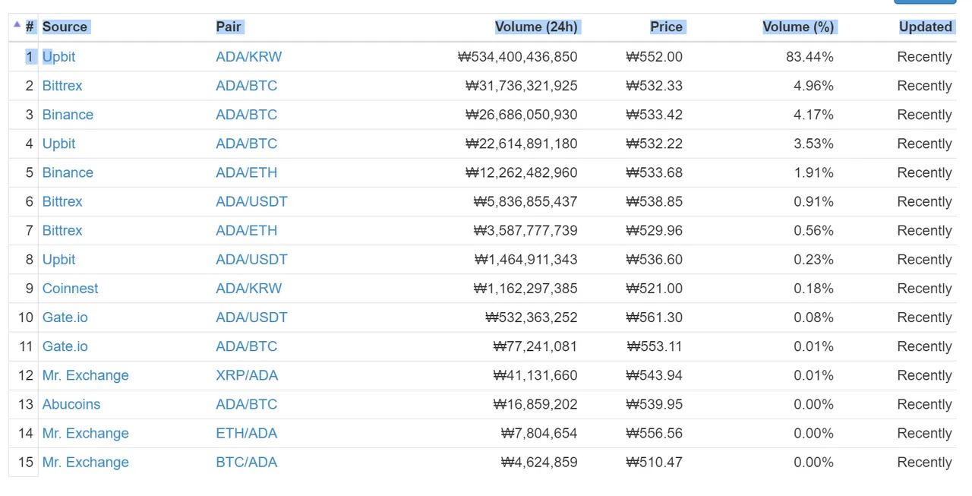
Task: Sort by the # column arrow
Action: [x=17, y=24]
